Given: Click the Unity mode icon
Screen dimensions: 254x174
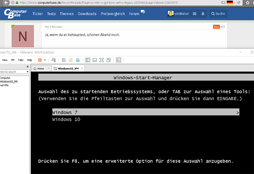Looking at the screenshot, I should 109,60.
